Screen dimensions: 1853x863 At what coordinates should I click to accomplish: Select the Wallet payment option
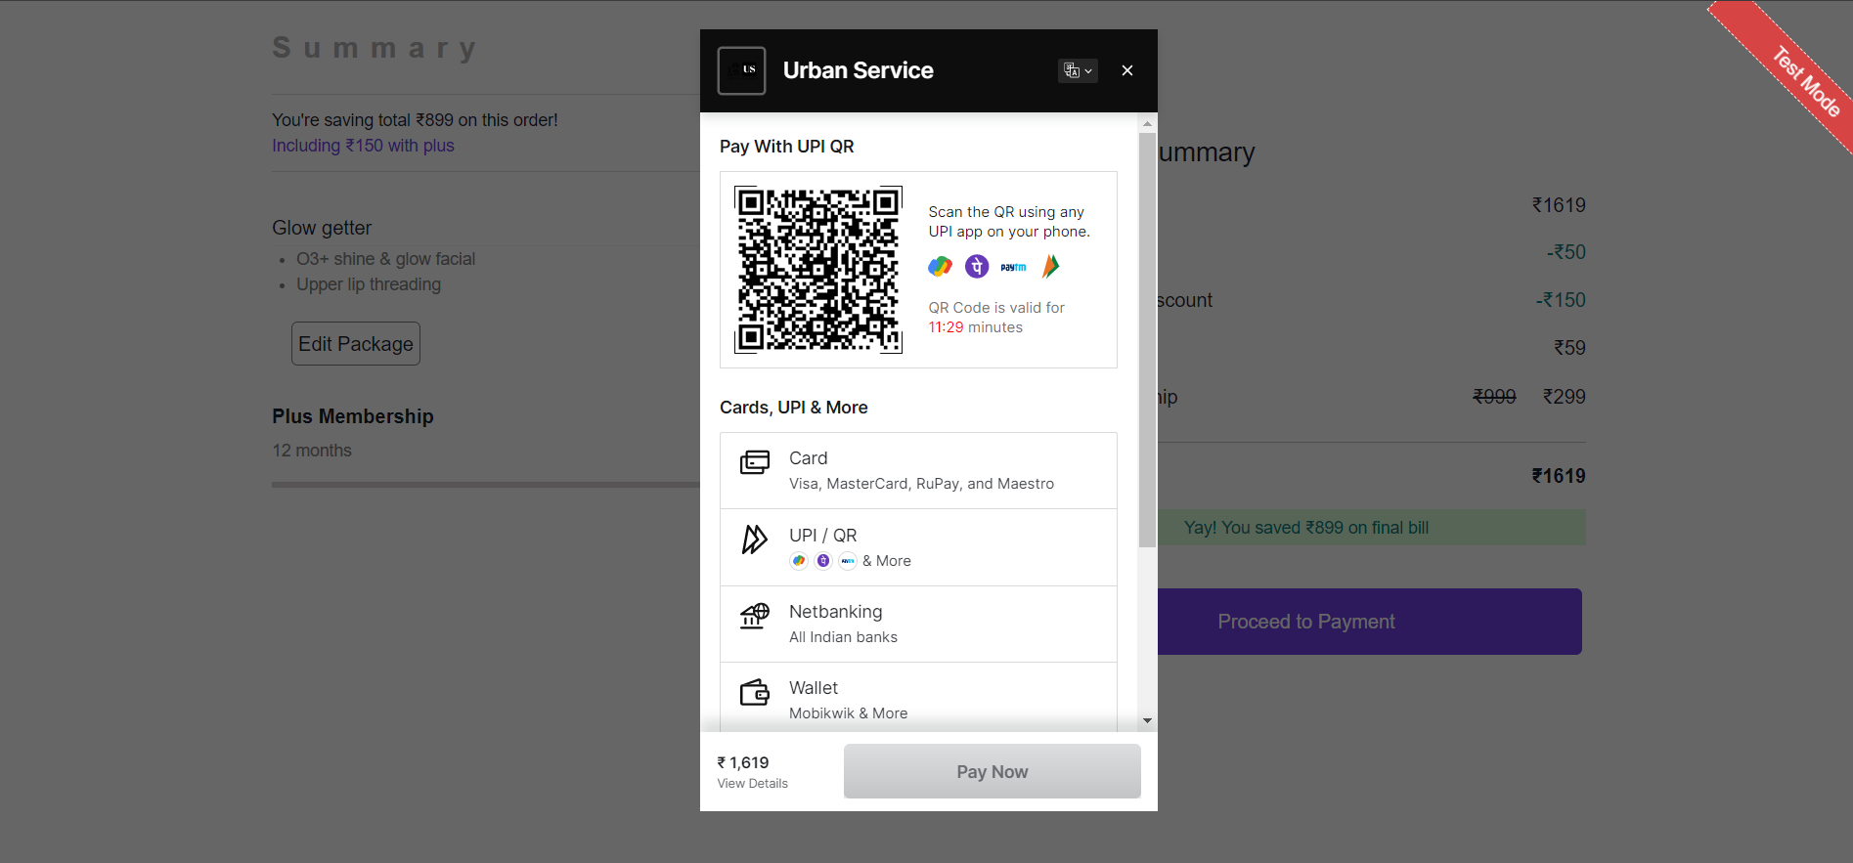click(x=918, y=698)
